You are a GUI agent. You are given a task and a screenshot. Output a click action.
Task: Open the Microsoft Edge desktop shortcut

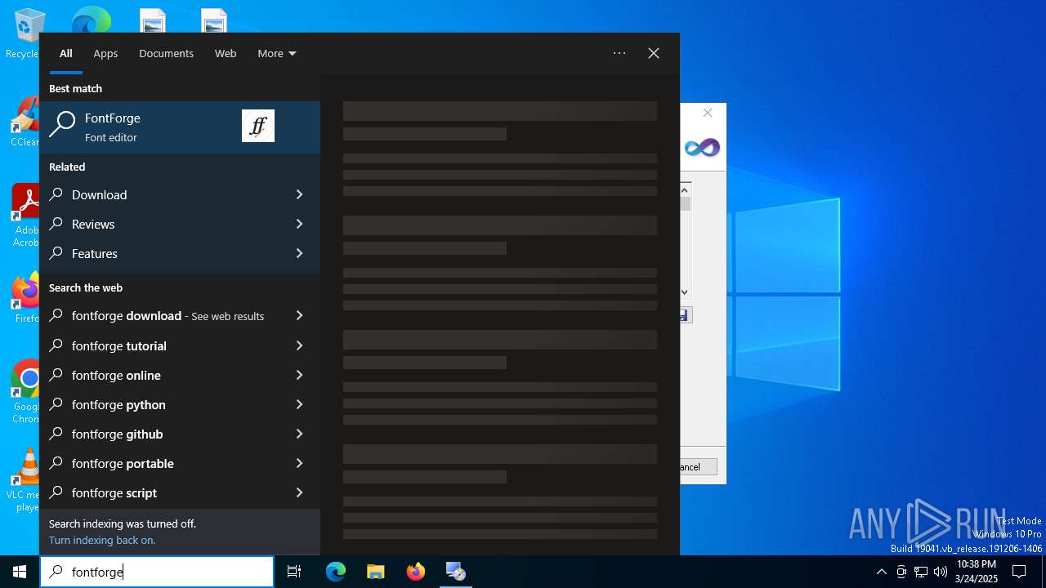(x=91, y=20)
